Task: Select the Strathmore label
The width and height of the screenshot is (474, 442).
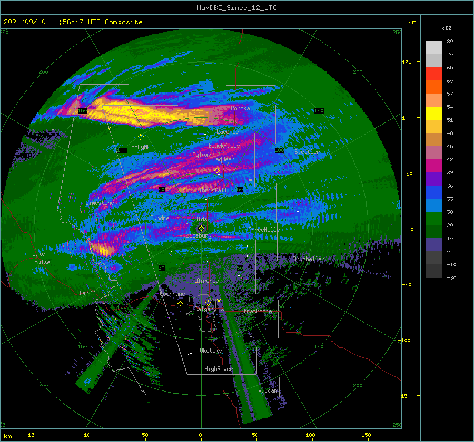Action: click(x=256, y=311)
